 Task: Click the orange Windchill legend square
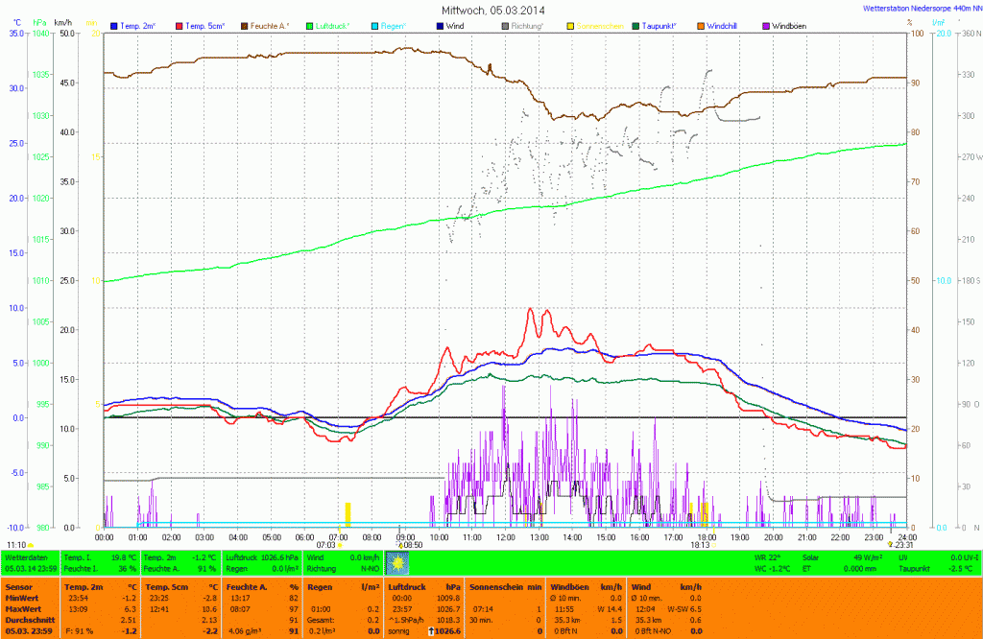click(700, 24)
